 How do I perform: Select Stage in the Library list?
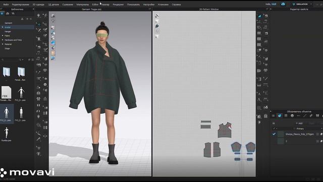(x=7, y=49)
